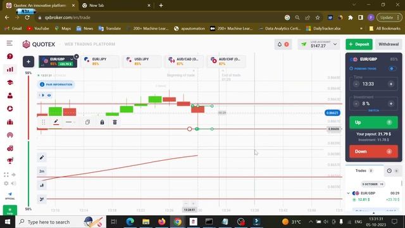This screenshot has width=405, height=228.
Task: Open the line style dropdown
Action: [70, 122]
